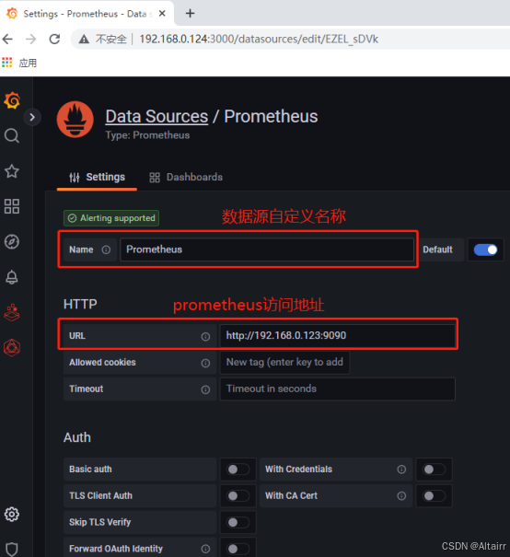
Task: Enable Skip TLS Verify toggle
Action: click(238, 522)
